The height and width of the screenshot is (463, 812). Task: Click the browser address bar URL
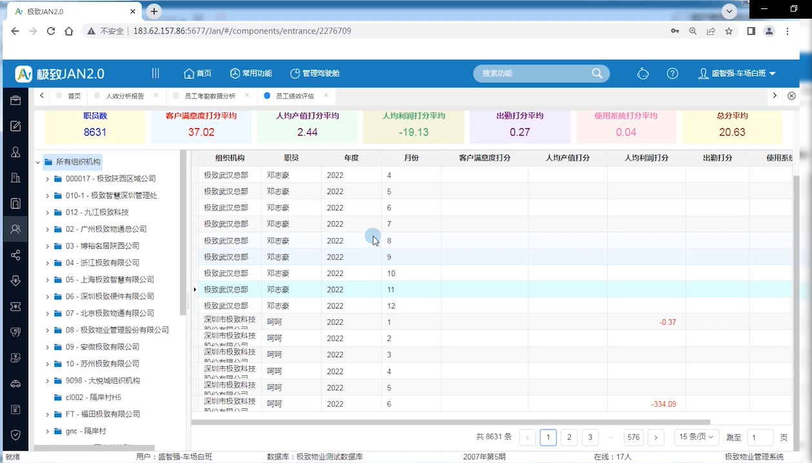pyautogui.click(x=242, y=31)
